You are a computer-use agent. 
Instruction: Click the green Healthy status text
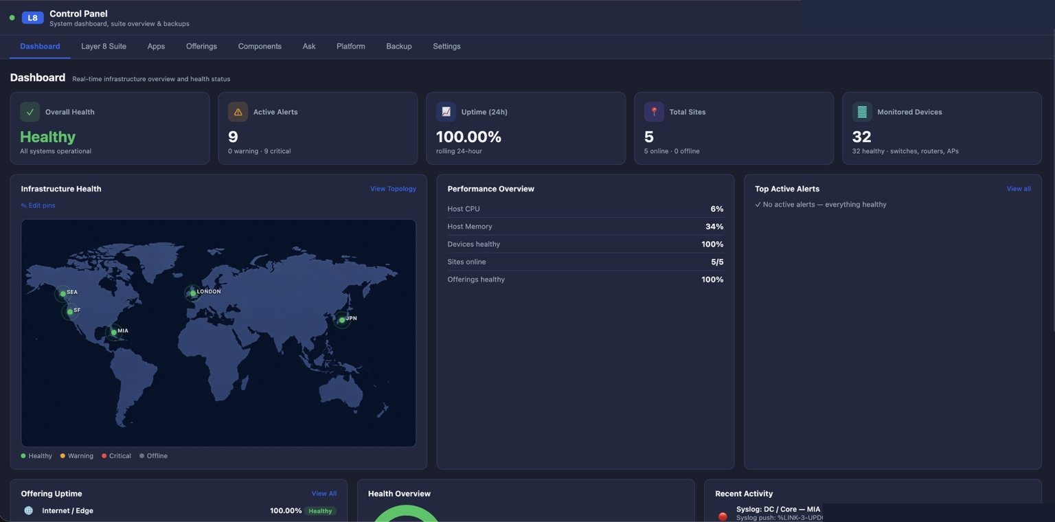[47, 137]
